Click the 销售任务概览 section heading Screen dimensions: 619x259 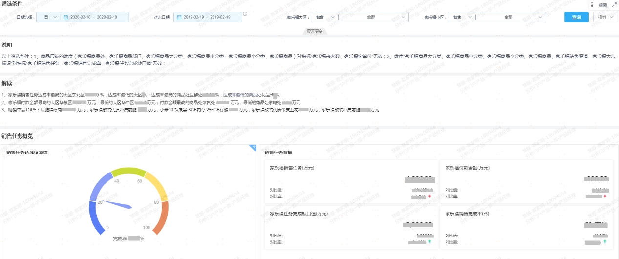point(17,136)
